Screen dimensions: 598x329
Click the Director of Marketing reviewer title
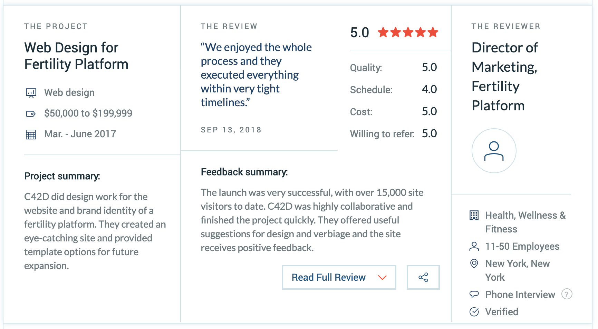[x=505, y=77]
